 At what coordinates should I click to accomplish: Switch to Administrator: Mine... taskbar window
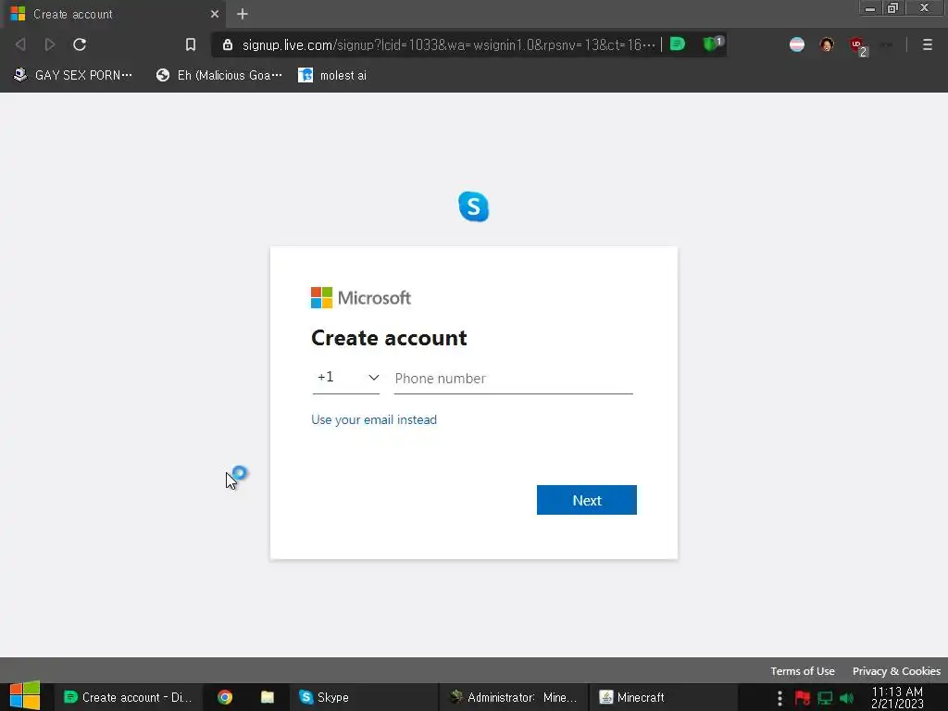click(x=513, y=697)
